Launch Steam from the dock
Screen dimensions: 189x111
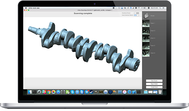[91, 92]
